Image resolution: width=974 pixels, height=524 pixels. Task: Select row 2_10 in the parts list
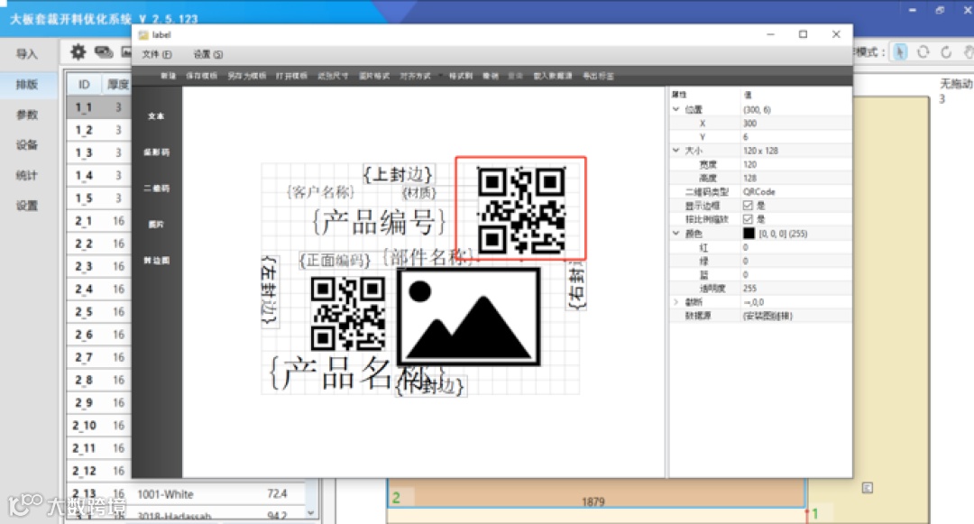[x=99, y=426]
